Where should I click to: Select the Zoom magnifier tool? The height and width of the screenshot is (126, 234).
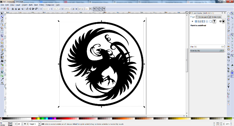point(2,24)
